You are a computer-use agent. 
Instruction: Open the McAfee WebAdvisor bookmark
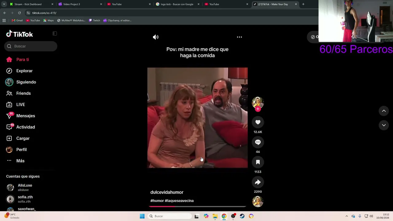click(x=72, y=21)
